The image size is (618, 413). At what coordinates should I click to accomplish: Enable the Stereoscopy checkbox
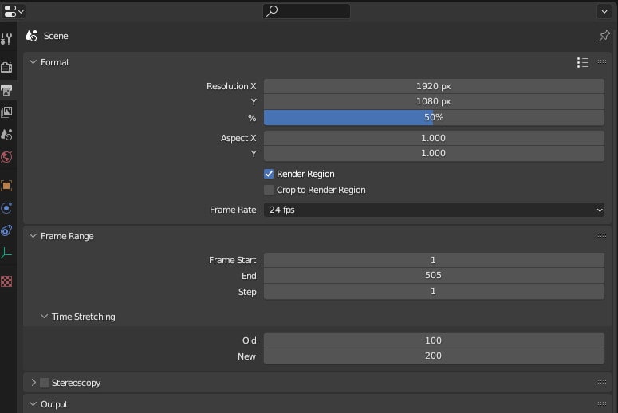[x=45, y=383]
